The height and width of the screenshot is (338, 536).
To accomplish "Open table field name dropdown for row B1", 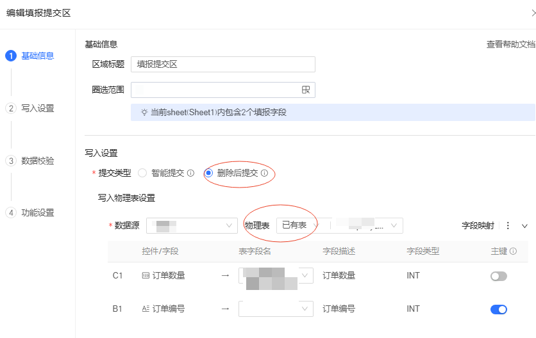I will 276,309.
